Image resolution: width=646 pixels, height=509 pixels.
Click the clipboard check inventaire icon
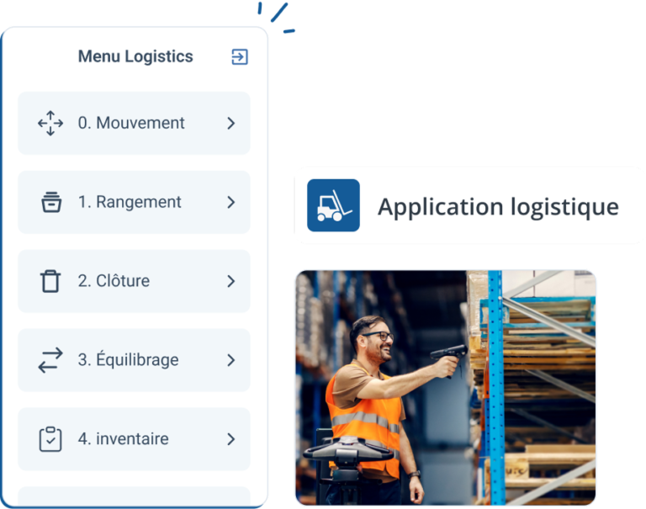(50, 439)
